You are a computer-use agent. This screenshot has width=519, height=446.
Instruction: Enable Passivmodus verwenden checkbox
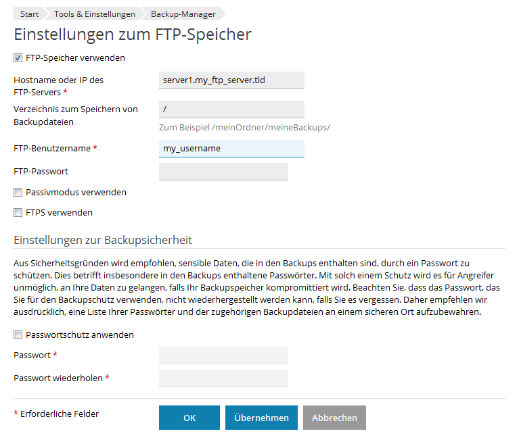18,193
